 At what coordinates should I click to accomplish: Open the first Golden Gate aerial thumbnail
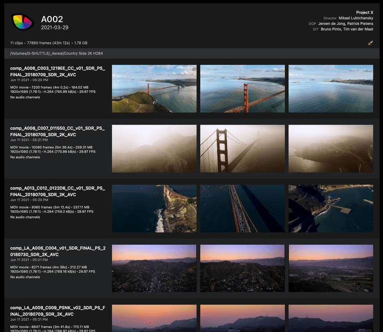pyautogui.click(x=154, y=89)
